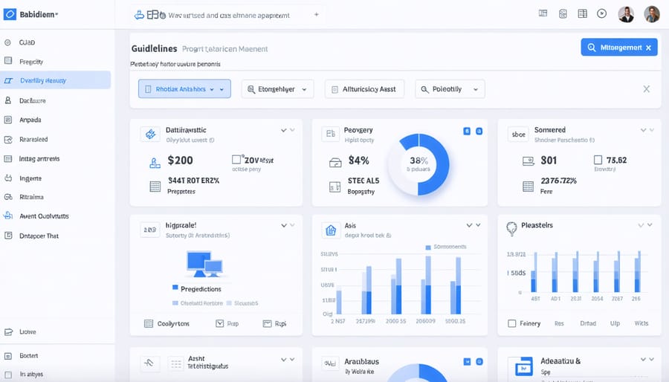Click the plus icon in search bar
Viewport: 669px width, 382px height.
tap(317, 15)
